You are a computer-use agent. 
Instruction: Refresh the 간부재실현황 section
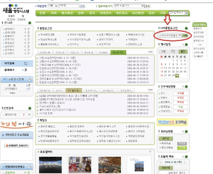[x=186, y=86]
